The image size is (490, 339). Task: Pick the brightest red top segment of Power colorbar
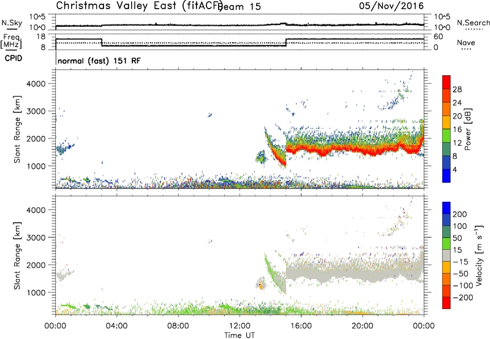coord(447,82)
